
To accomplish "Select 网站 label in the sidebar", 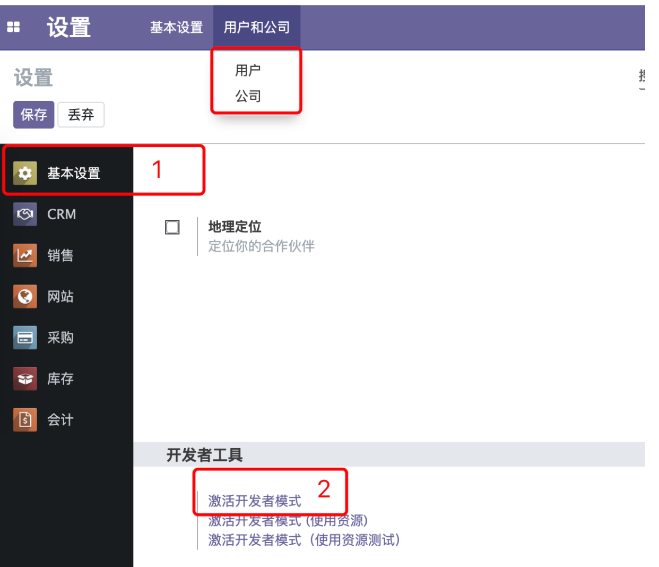I will tap(60, 296).
